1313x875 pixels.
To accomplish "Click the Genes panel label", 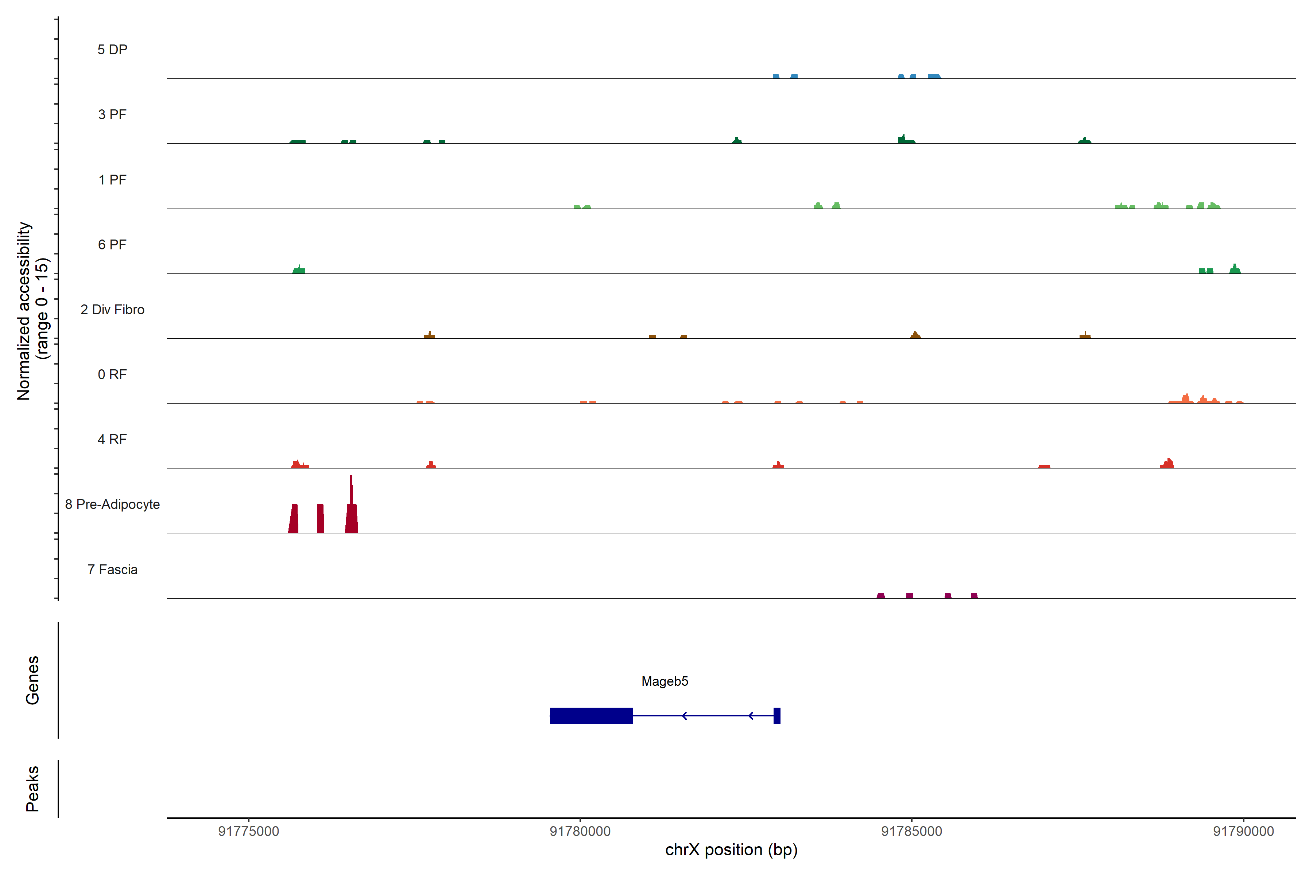I will (32, 680).
